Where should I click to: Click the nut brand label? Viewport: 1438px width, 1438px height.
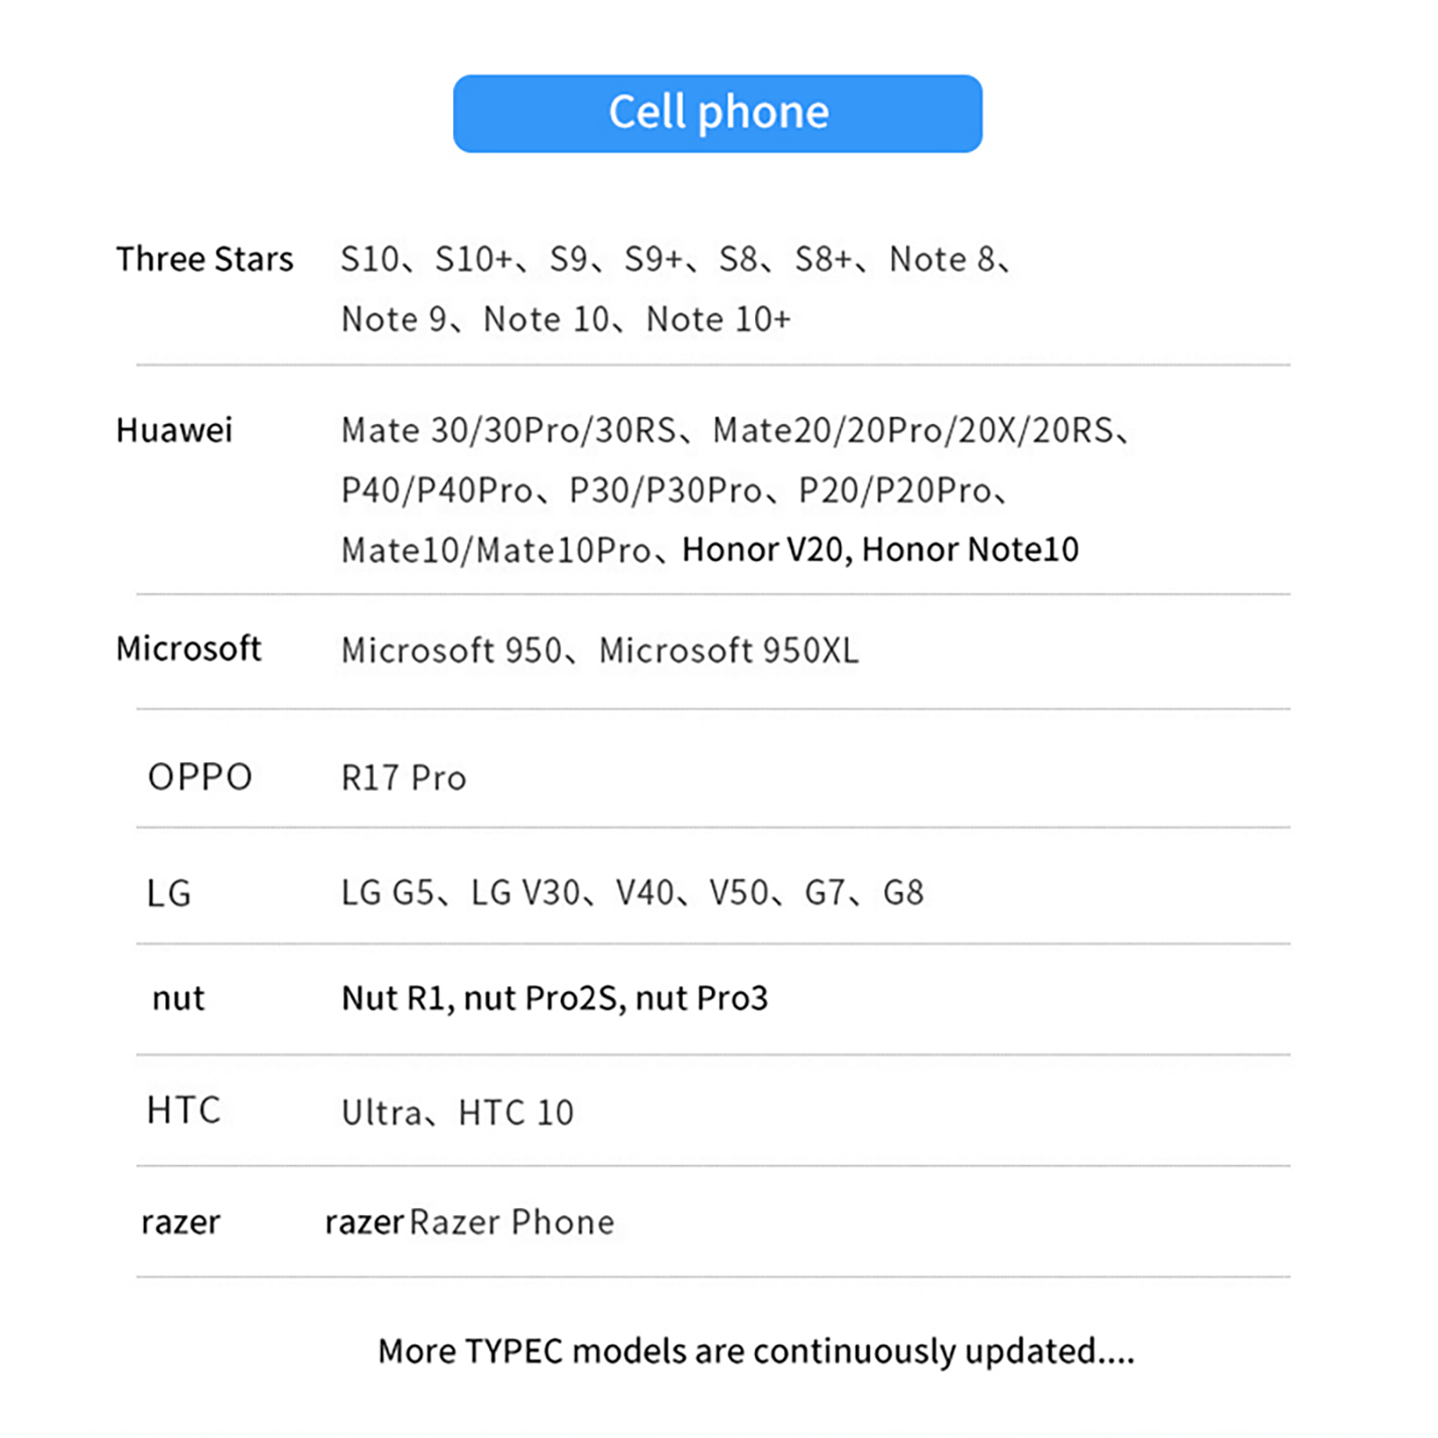178,999
